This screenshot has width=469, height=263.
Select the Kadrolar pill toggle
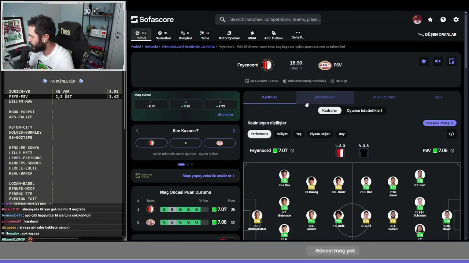(x=329, y=110)
